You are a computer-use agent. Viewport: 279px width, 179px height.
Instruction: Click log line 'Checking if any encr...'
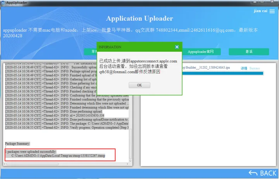coord(51,87)
